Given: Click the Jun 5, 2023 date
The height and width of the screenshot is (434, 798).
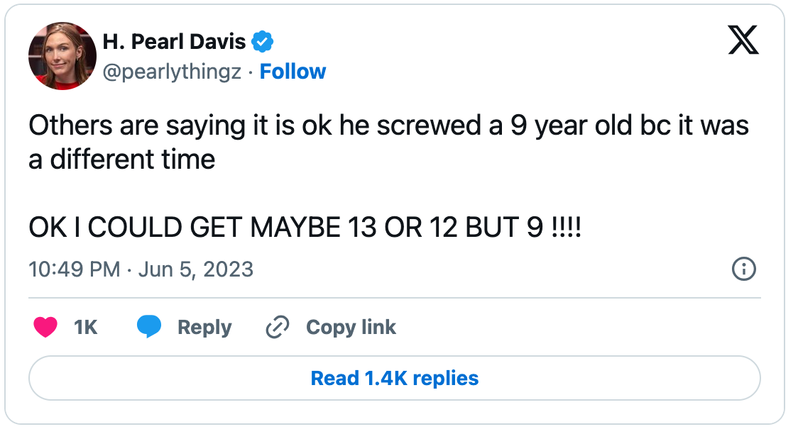Looking at the screenshot, I should coord(196,269).
